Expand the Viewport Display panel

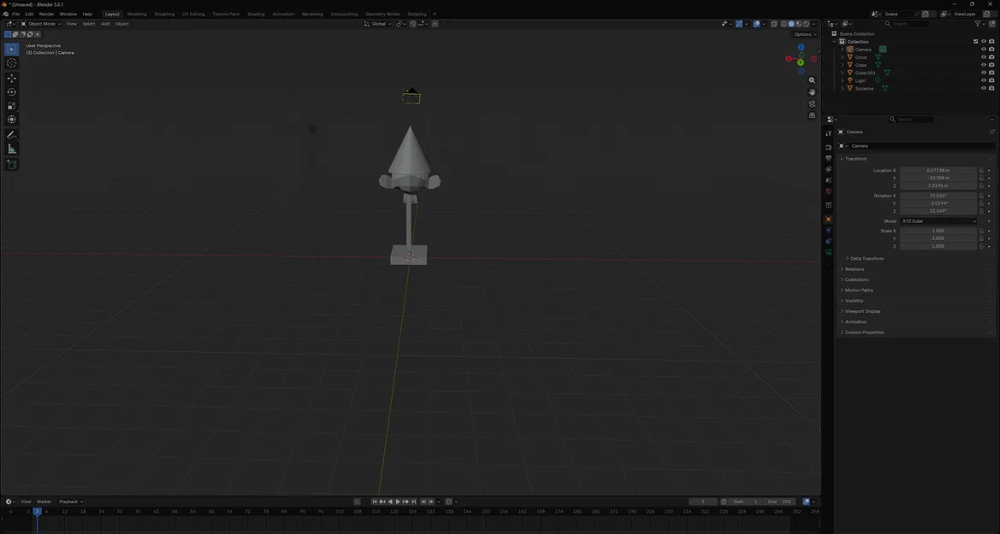click(862, 312)
